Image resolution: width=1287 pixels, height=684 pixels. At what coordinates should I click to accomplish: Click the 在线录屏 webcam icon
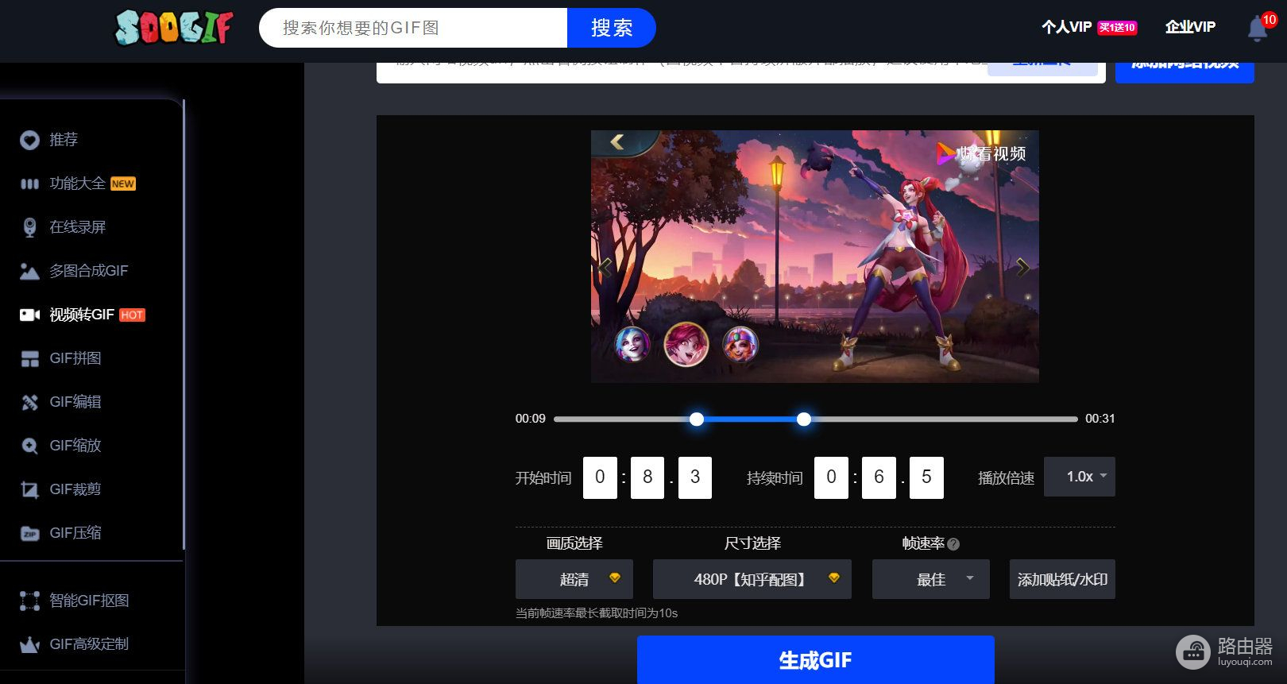click(29, 227)
